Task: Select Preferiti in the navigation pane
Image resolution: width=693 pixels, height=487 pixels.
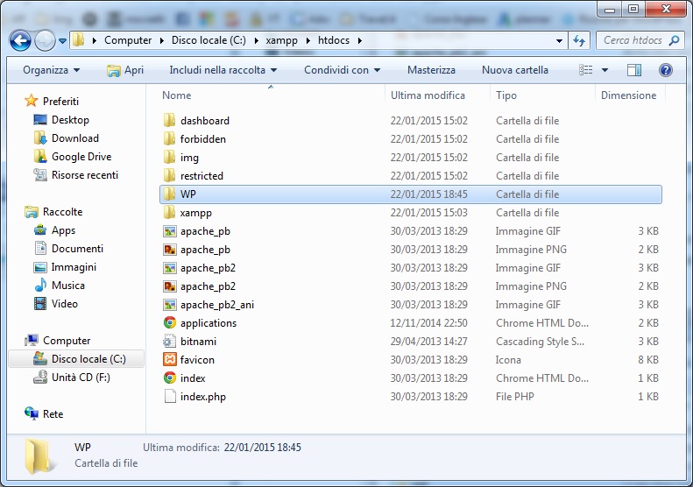Action: pos(52,102)
